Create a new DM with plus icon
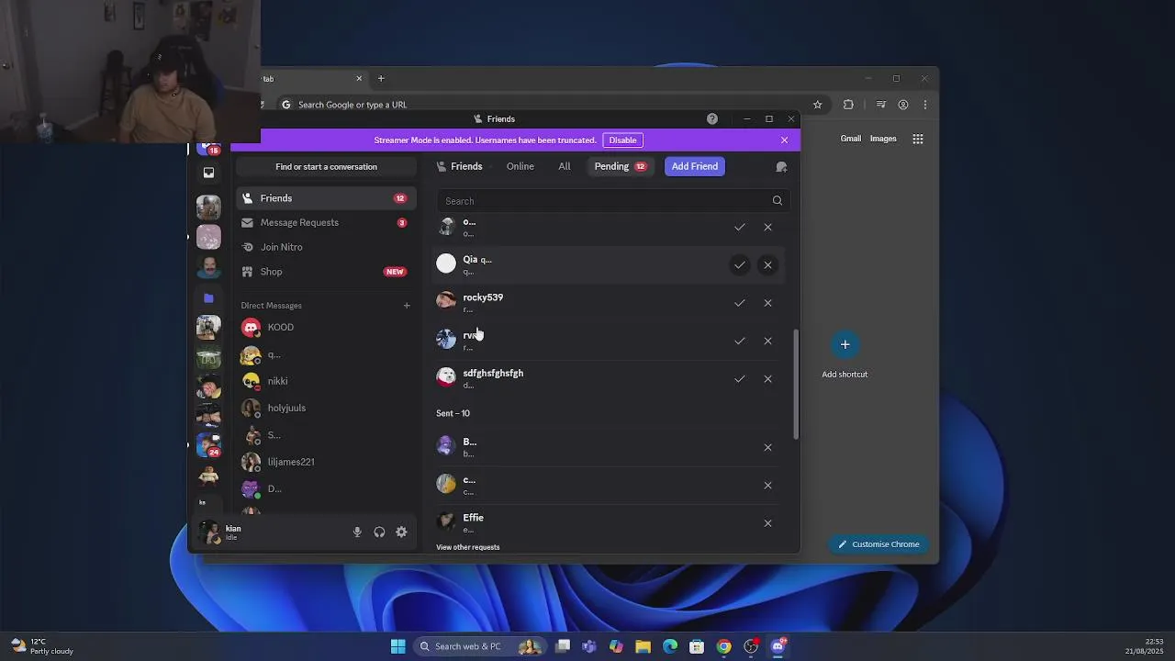This screenshot has width=1175, height=661. coord(407,306)
